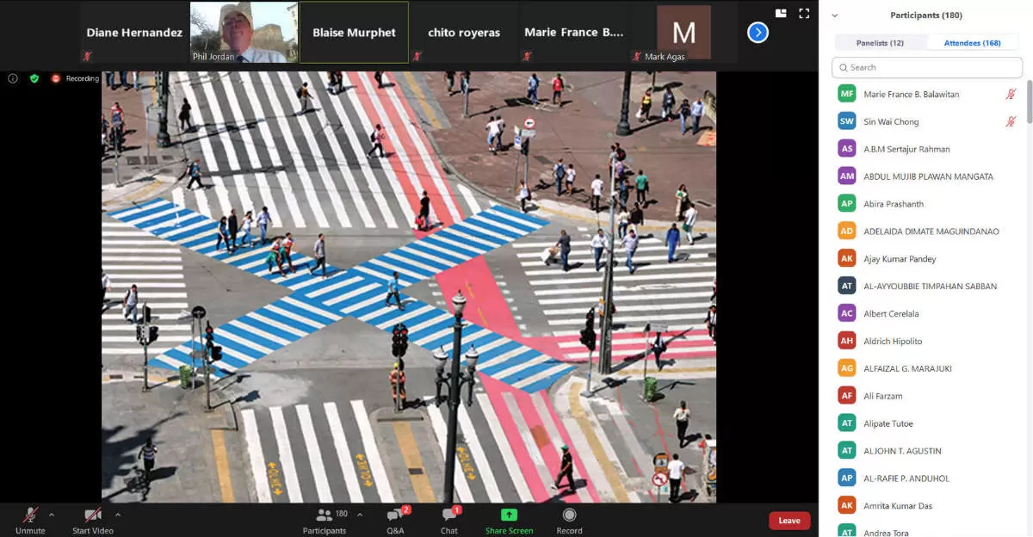1033x537 pixels.
Task: Click the participants list scrollbar
Action: tap(1029, 103)
